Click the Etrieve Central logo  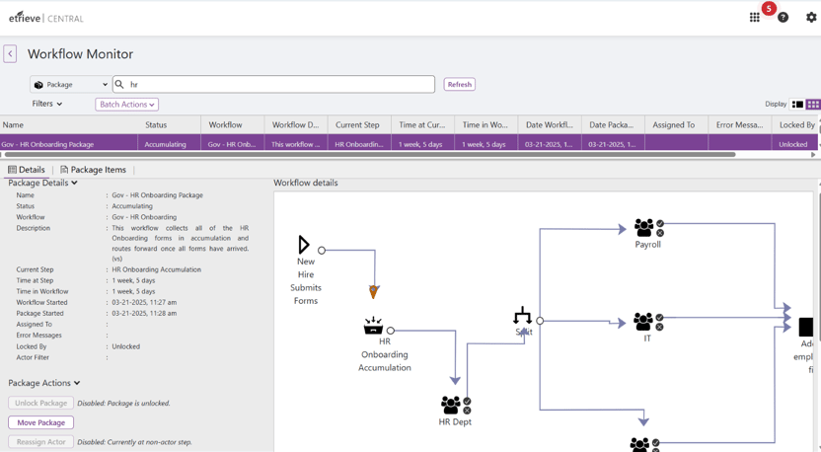[x=46, y=18]
